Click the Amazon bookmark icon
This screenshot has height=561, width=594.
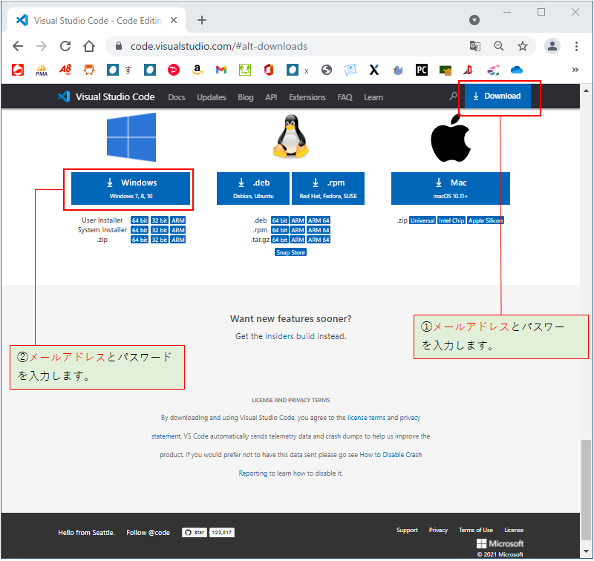point(197,70)
